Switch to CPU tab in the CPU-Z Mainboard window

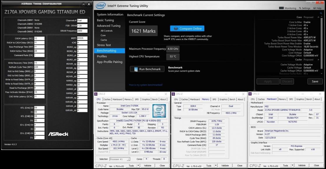point(253,100)
